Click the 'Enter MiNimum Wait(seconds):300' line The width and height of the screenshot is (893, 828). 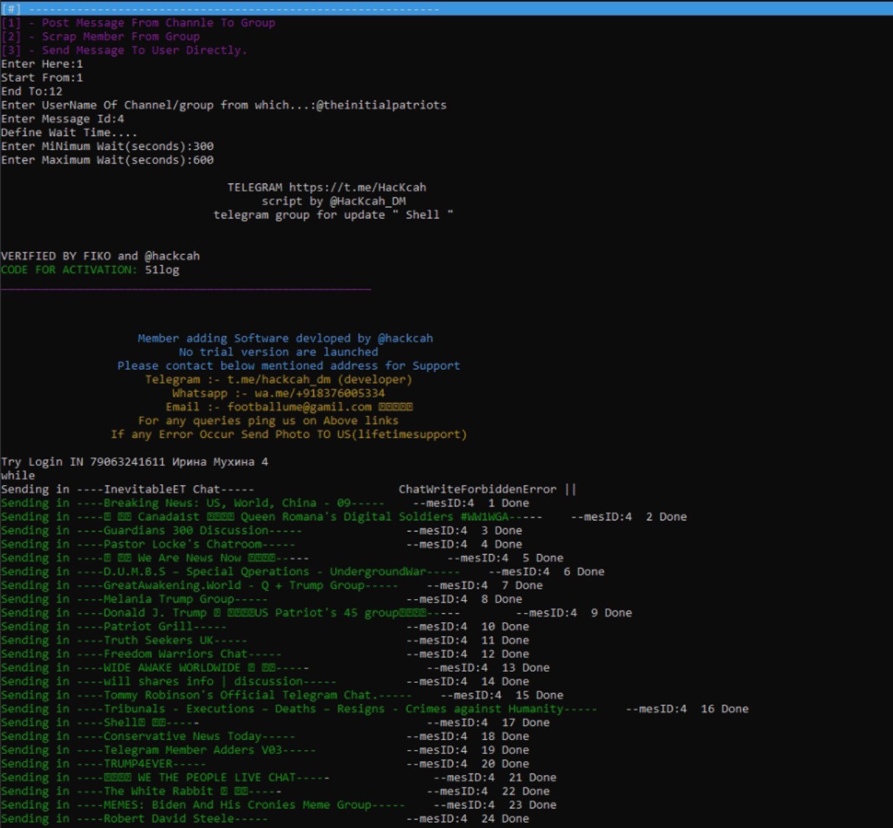107,146
